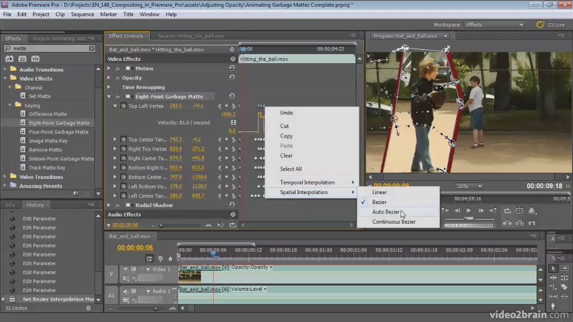Toggle Video 1 track output eye
573x322 pixels.
[x=126, y=269]
